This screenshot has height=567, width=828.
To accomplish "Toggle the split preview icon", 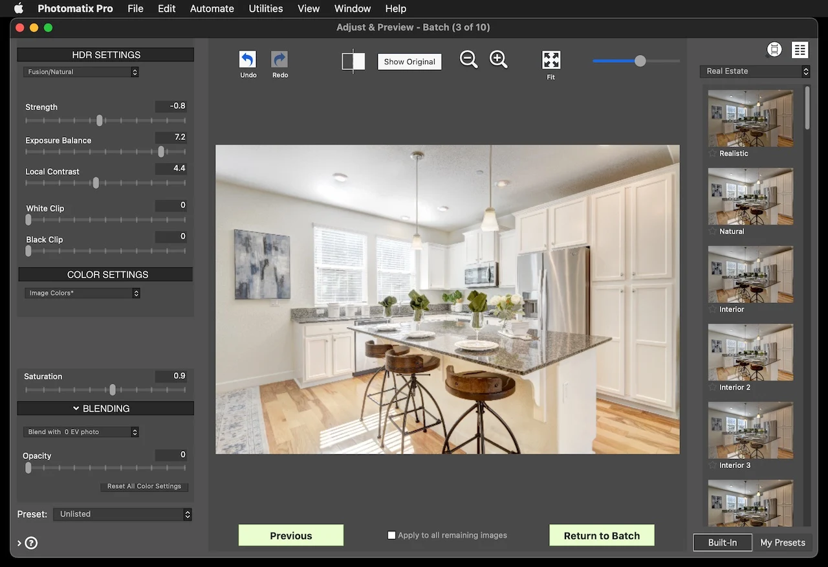I will pyautogui.click(x=353, y=61).
